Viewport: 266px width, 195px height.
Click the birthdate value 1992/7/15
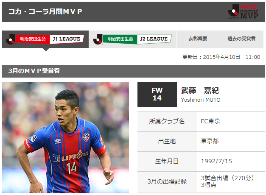pos(216,161)
